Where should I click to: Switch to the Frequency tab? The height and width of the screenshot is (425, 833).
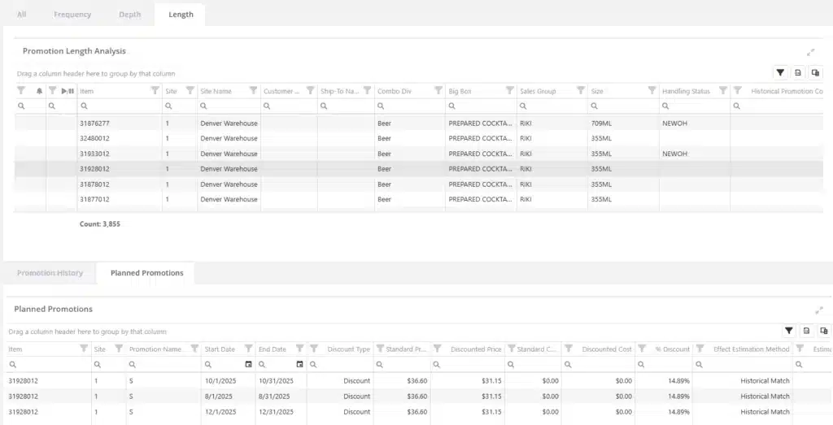(72, 15)
